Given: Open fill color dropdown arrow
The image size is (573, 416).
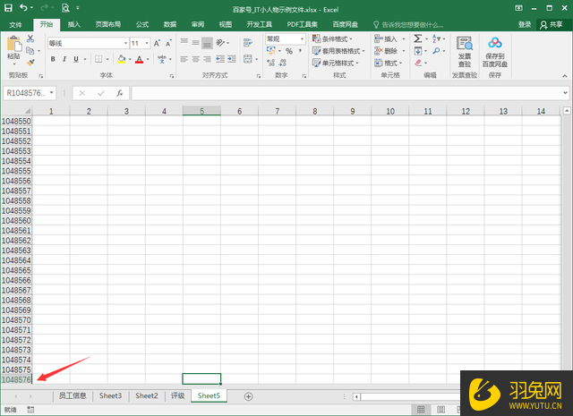Looking at the screenshot, I should tap(130, 59).
